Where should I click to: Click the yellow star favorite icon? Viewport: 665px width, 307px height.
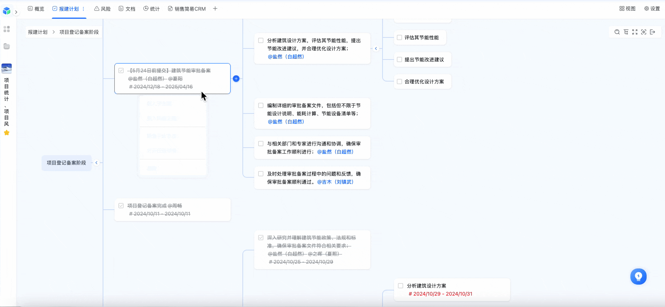coord(7,133)
